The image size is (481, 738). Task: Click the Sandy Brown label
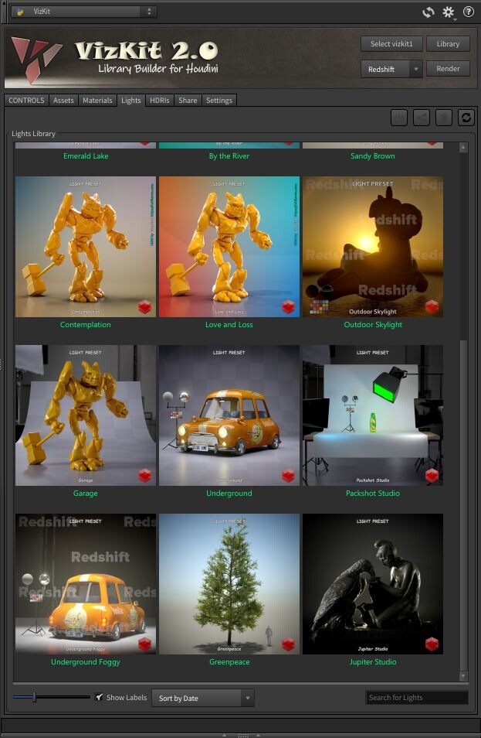click(373, 155)
